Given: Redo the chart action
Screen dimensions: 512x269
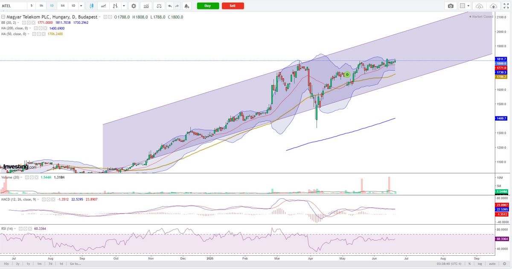Looking at the screenshot, I should tap(177, 6).
